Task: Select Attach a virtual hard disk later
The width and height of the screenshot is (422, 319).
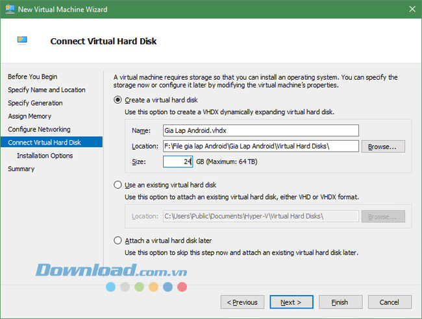Action: click(118, 241)
